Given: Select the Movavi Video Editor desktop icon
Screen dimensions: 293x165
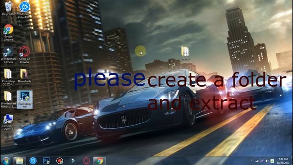Looking at the screenshot, I should (24, 10).
